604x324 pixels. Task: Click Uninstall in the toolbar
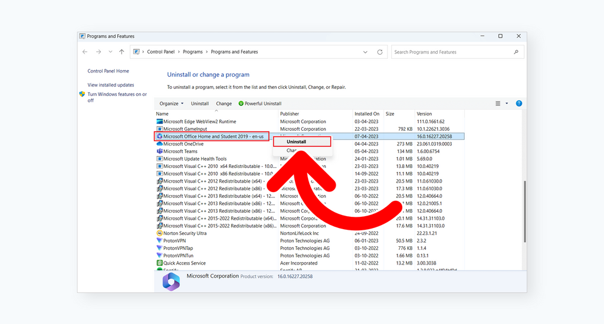pyautogui.click(x=199, y=104)
